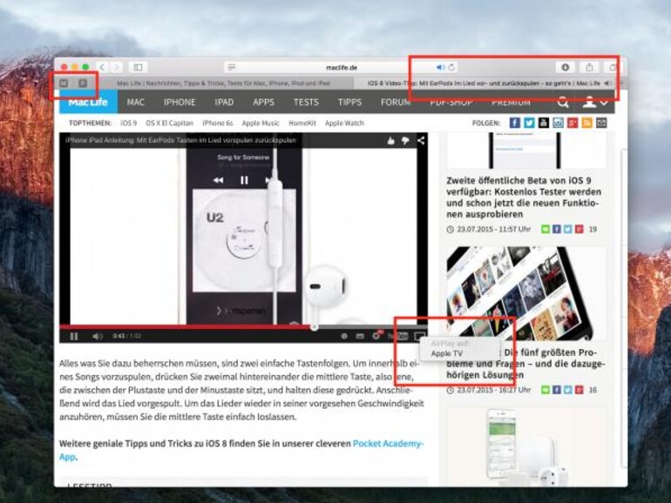Image resolution: width=671 pixels, height=503 pixels.
Task: Share the iOS 9 Beta article on Twitter
Action: [567, 230]
